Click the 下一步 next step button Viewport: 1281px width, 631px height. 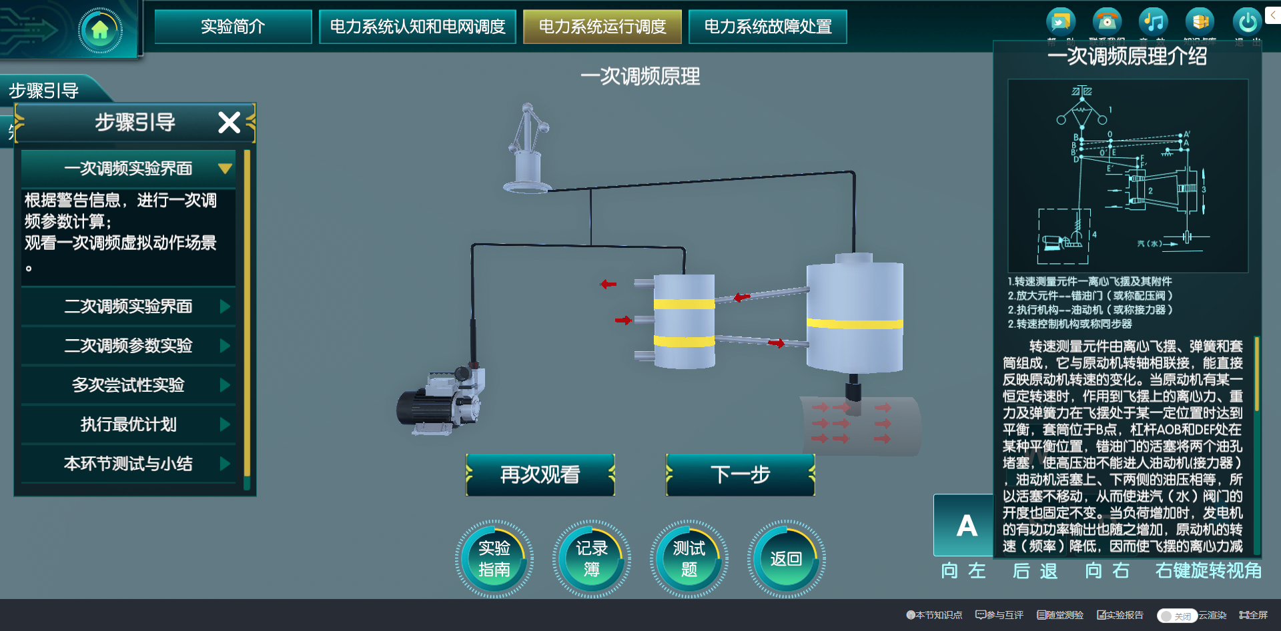[739, 474]
